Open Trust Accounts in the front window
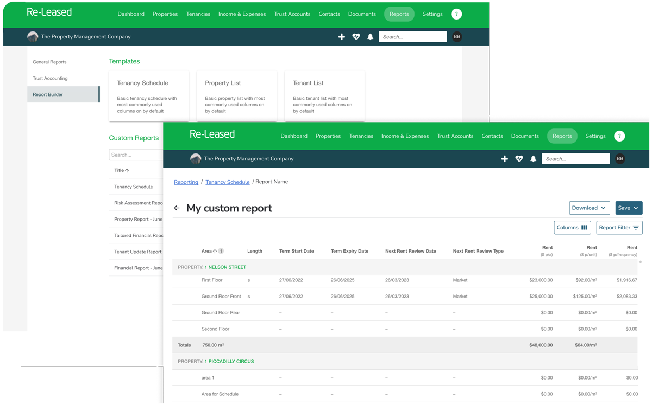652x405 pixels. click(x=455, y=136)
